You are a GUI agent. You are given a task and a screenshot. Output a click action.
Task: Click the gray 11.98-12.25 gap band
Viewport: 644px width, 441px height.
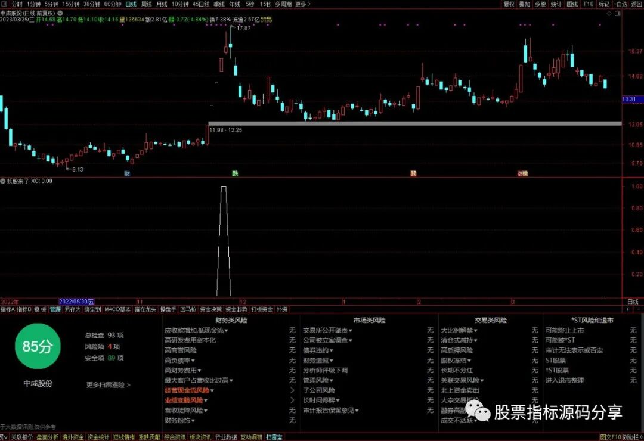[415, 123]
